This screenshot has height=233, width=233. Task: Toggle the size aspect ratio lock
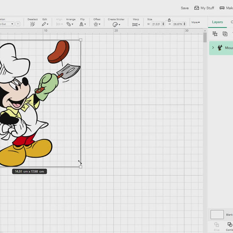coord(169,20)
